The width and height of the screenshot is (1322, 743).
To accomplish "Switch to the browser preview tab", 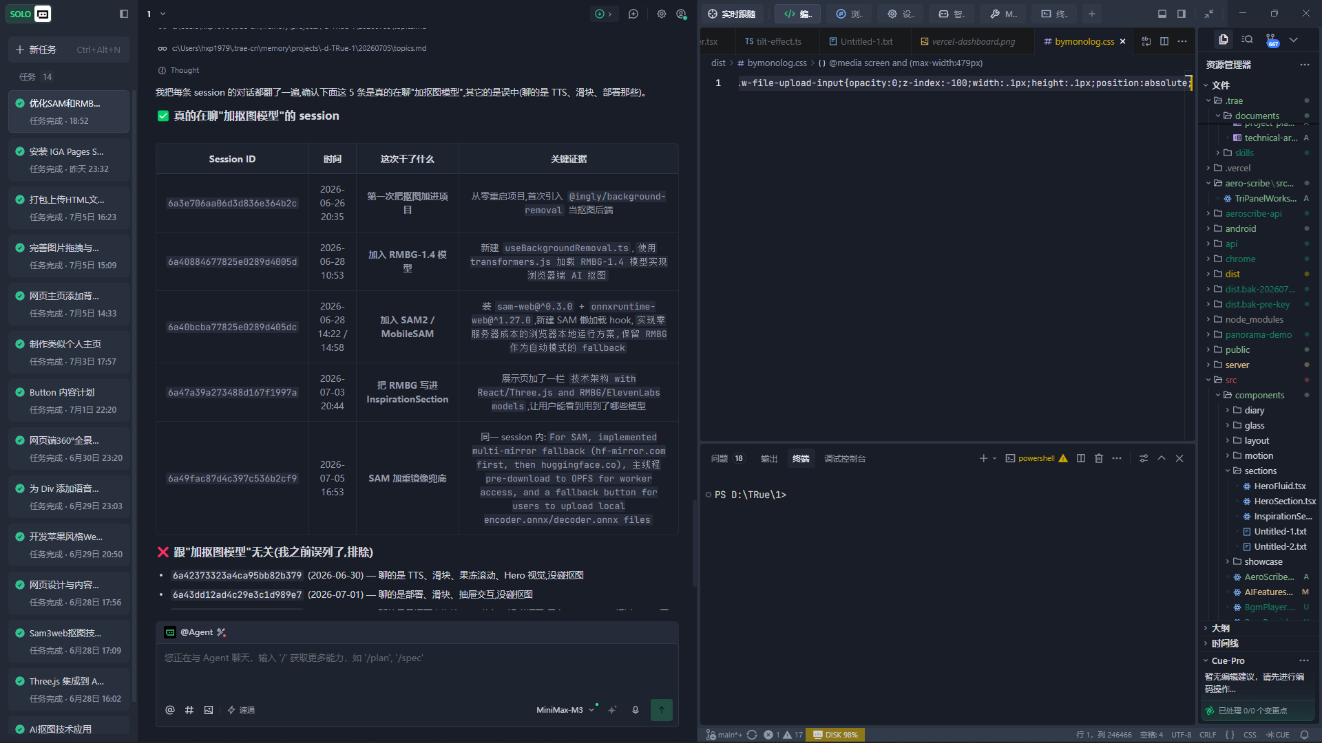I will pos(849,14).
